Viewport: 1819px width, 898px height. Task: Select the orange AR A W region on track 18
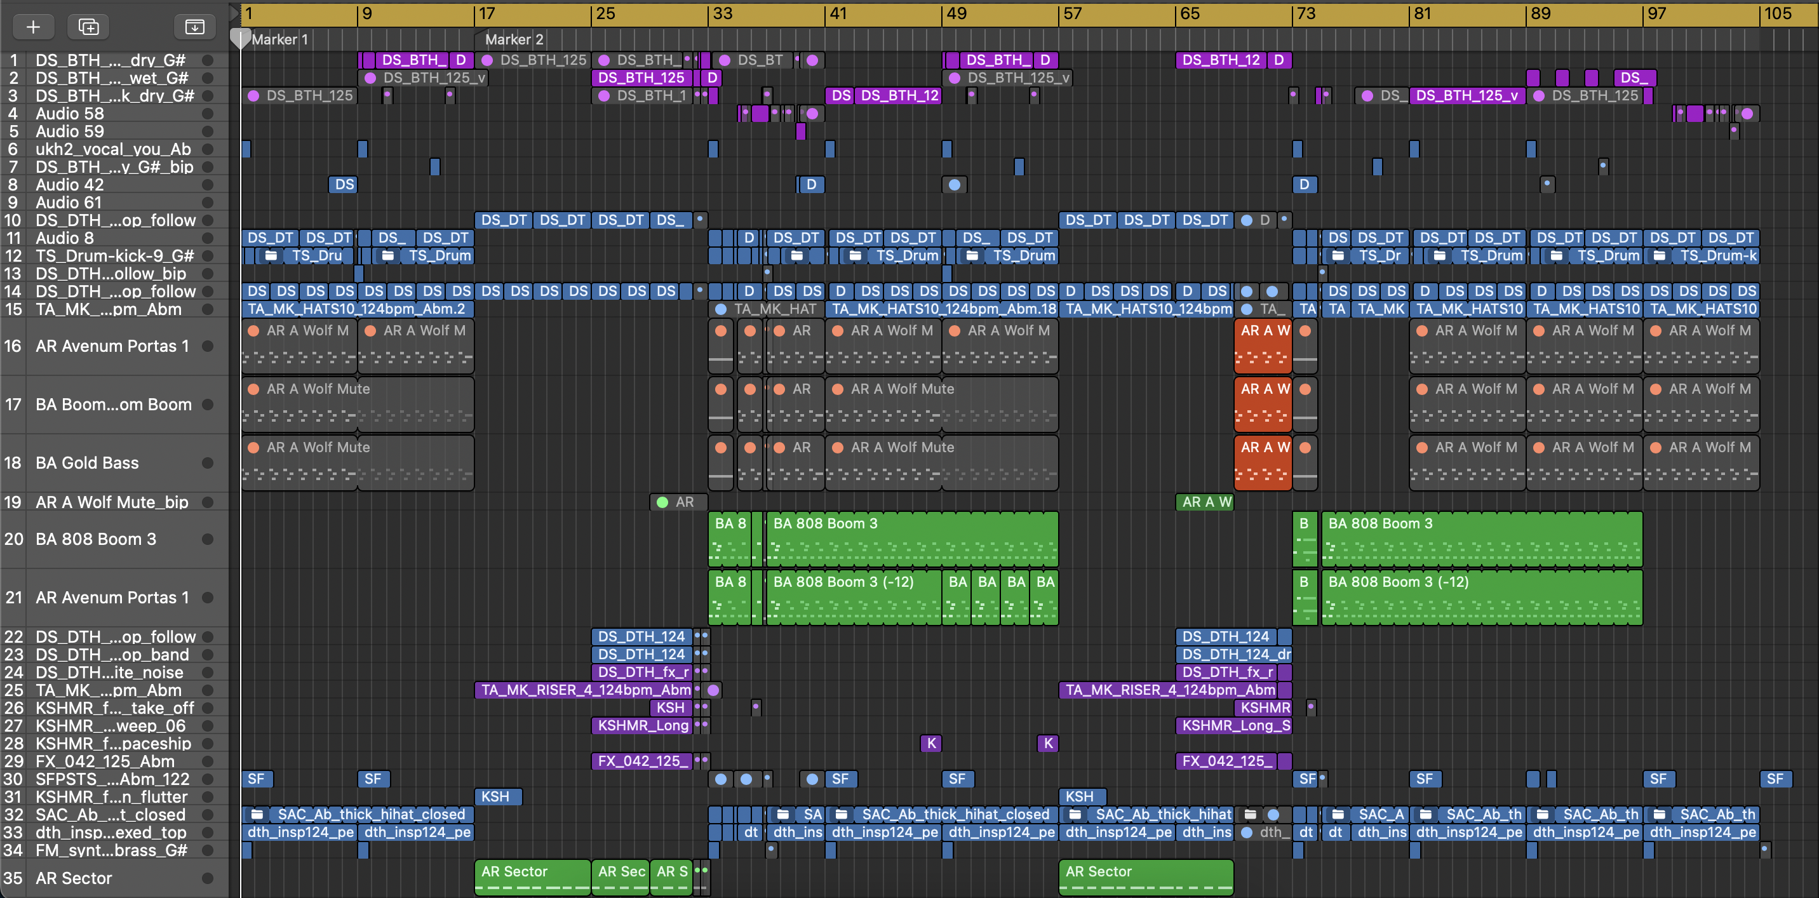[1263, 463]
